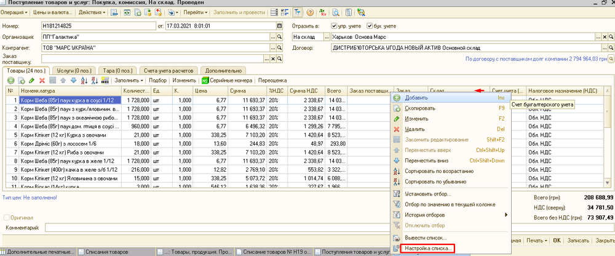615x256 pixels.
Task: Click the magnifier icon beside the Организация field
Action: click(279, 36)
